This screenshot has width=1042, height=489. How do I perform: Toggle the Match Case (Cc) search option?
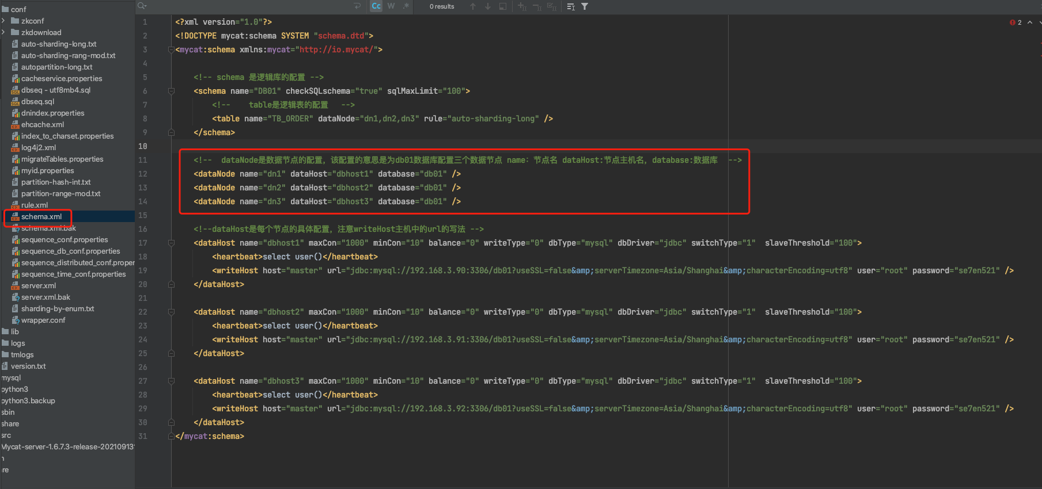[376, 6]
